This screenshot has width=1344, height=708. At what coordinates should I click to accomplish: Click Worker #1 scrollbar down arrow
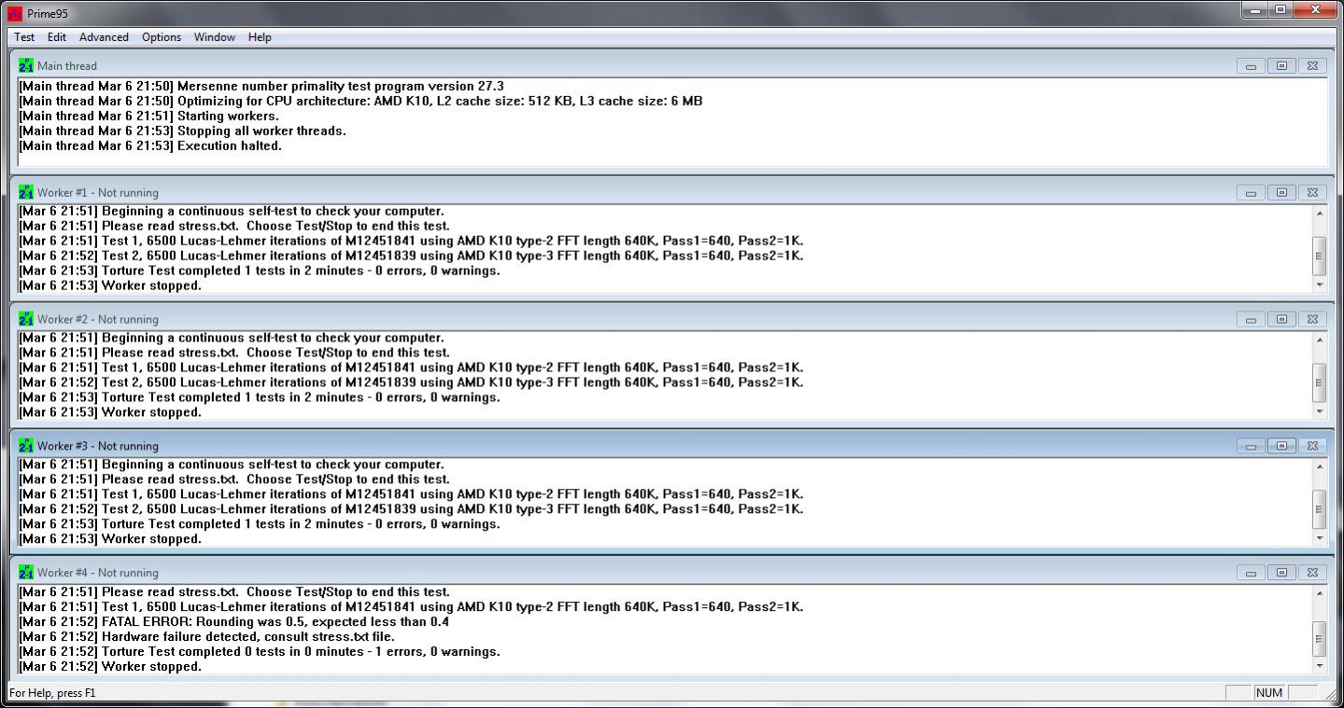coord(1319,285)
